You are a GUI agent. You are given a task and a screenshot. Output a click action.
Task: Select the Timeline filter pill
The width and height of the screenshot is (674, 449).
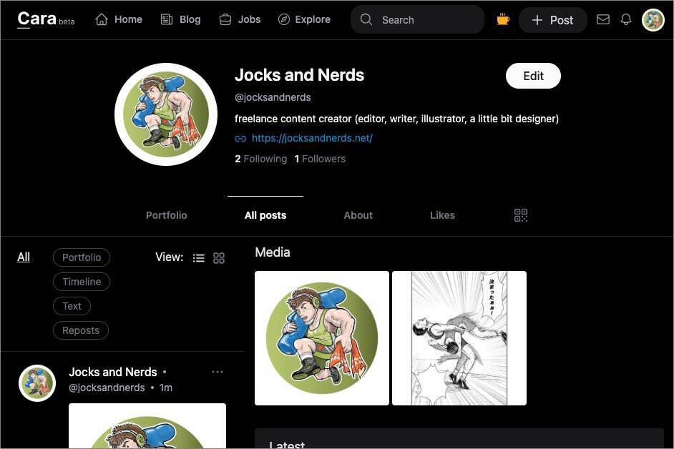[82, 282]
